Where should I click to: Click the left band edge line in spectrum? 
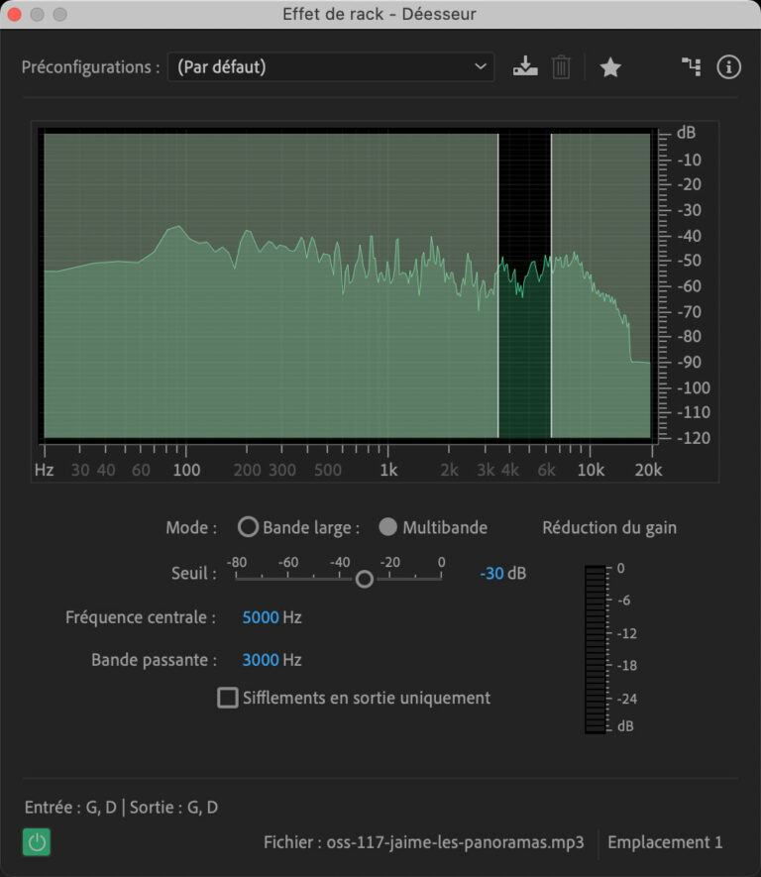tap(498, 285)
